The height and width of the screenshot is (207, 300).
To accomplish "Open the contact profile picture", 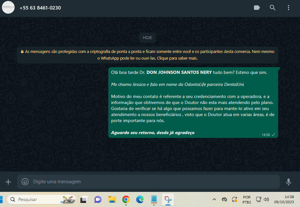I will (x=8, y=7).
